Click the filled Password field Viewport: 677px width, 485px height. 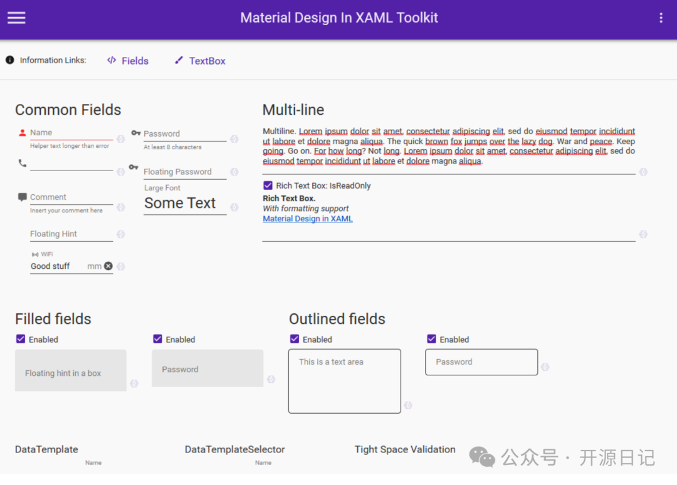(x=207, y=368)
